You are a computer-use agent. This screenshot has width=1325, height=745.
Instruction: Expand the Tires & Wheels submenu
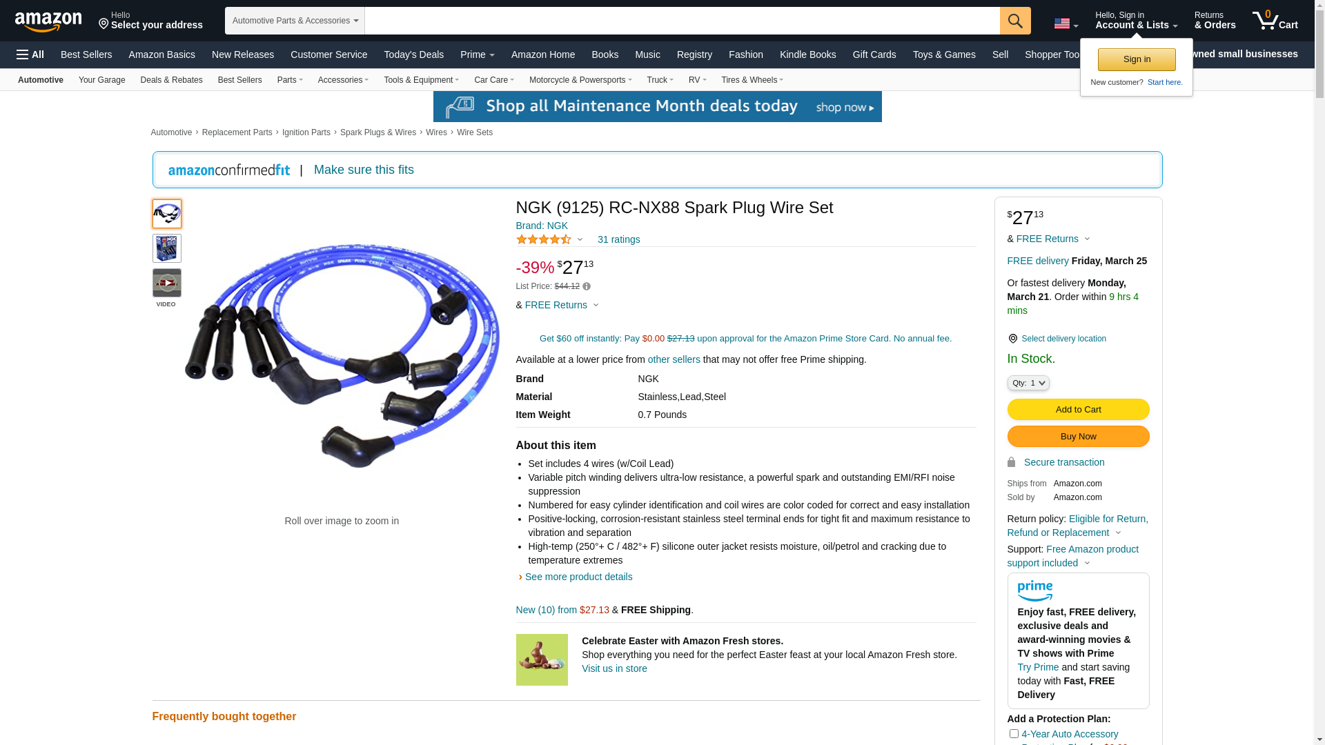[752, 80]
